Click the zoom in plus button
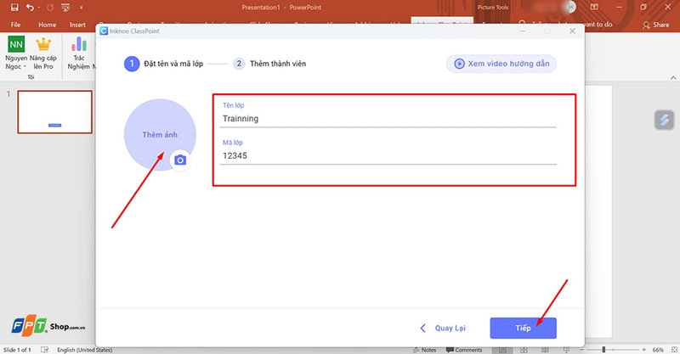This screenshot has width=680, height=354. coord(644,350)
